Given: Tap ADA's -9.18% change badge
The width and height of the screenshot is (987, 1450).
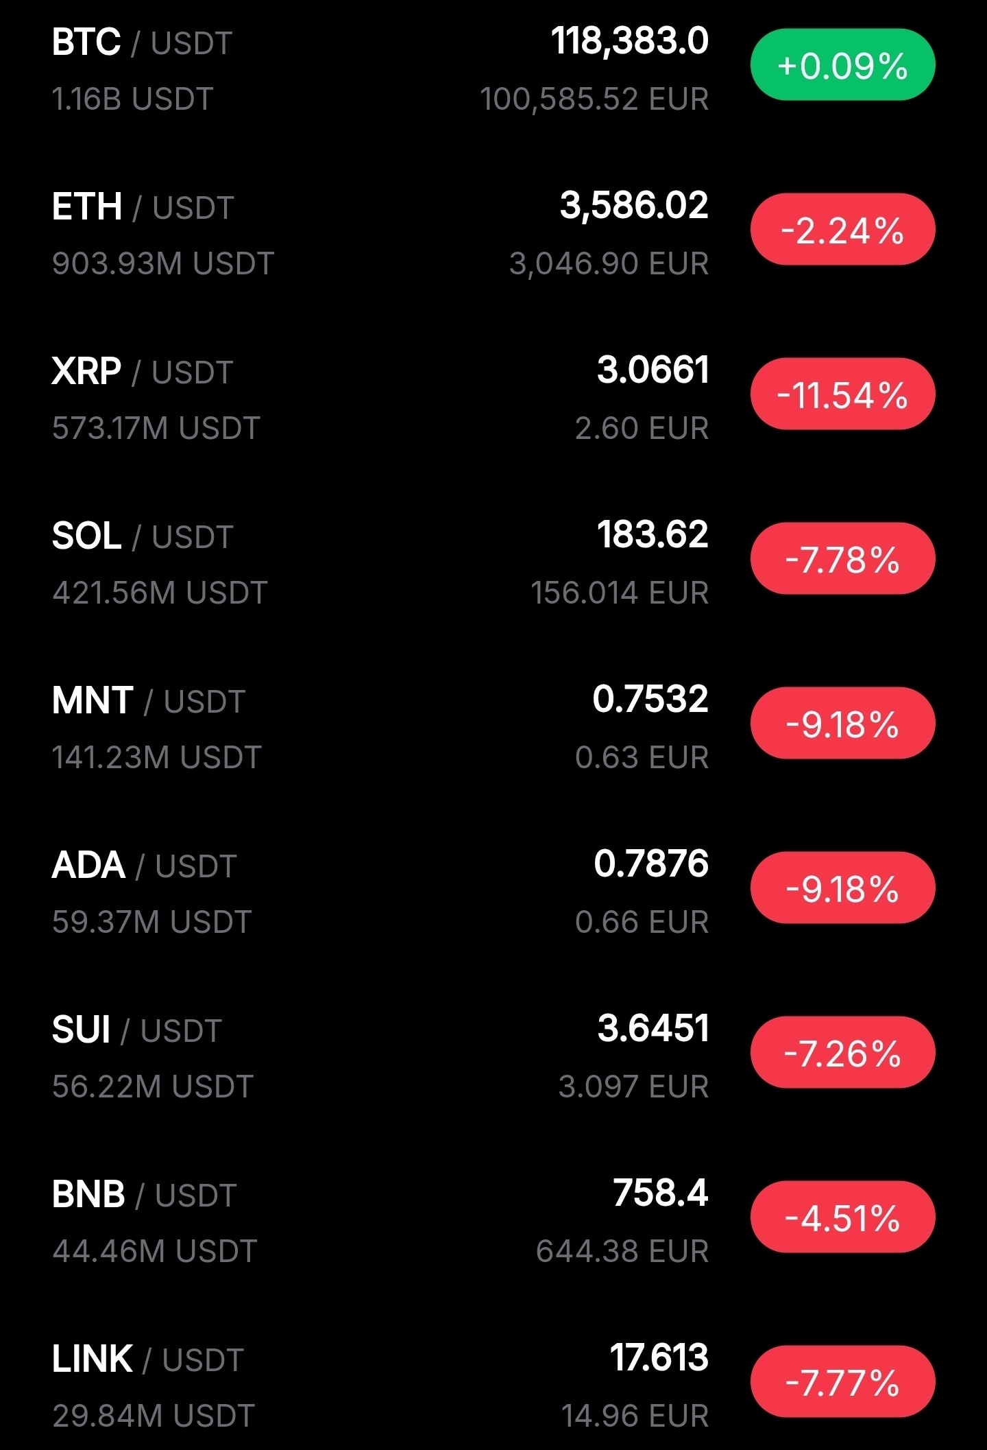Looking at the screenshot, I should [842, 888].
